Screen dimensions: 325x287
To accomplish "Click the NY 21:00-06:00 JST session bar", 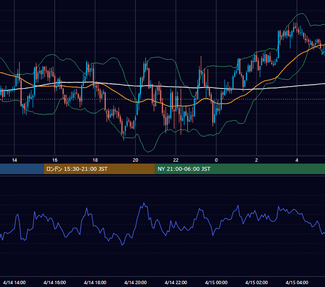I will point(240,169).
